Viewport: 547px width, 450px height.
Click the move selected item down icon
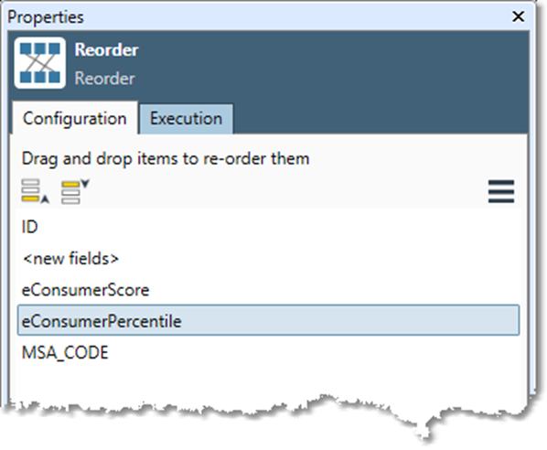click(75, 191)
